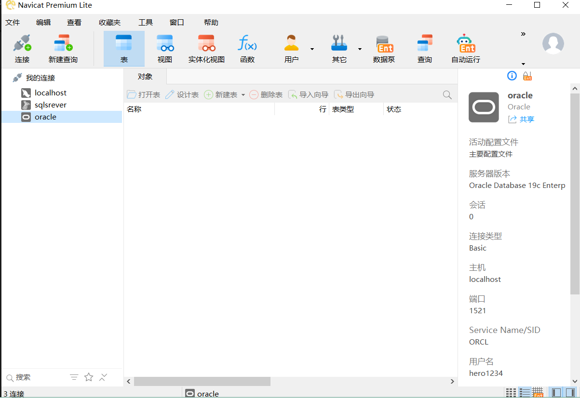Click the filter lines icon beside sidebar search
The width and height of the screenshot is (580, 399).
click(x=74, y=377)
